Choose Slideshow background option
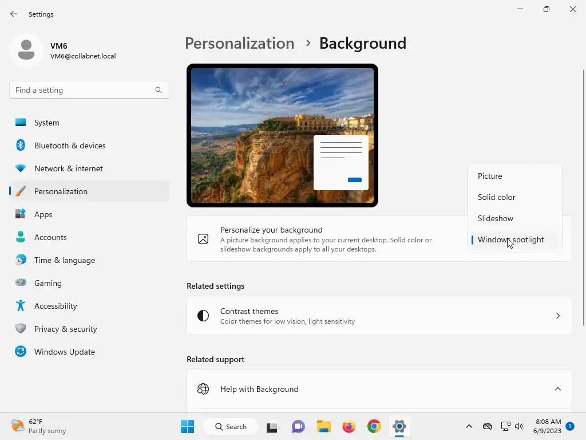This screenshot has width=586, height=440. pos(514,218)
